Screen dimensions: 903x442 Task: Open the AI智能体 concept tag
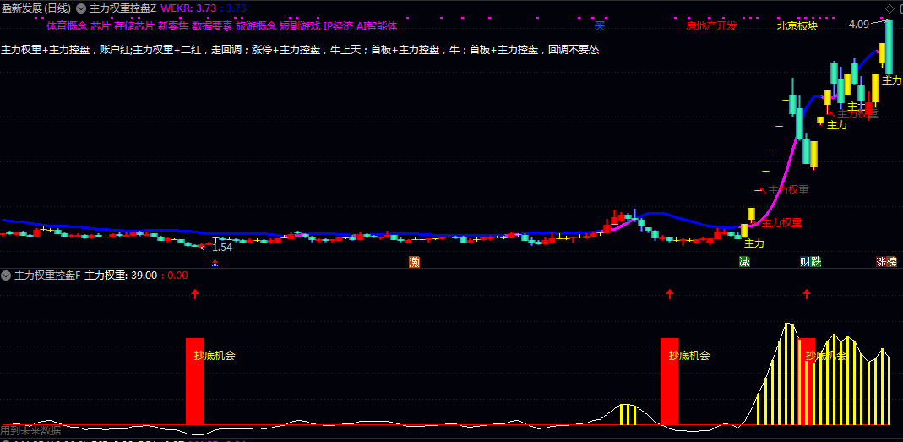[x=377, y=26]
